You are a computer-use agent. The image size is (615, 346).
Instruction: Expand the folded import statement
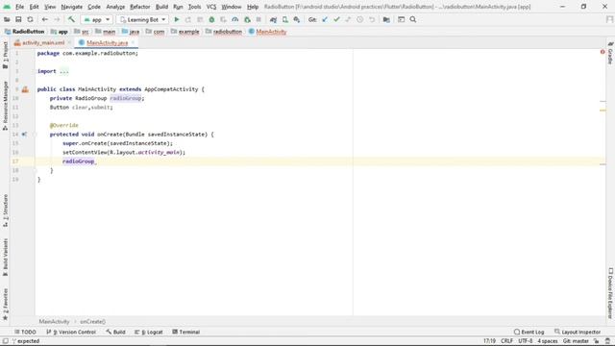64,71
